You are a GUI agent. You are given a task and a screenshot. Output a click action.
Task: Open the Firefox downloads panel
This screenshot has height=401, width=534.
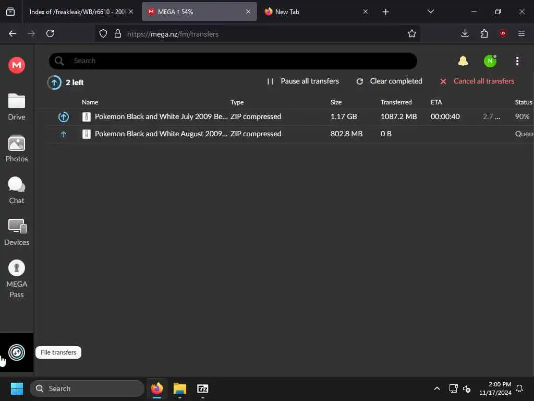click(x=465, y=34)
